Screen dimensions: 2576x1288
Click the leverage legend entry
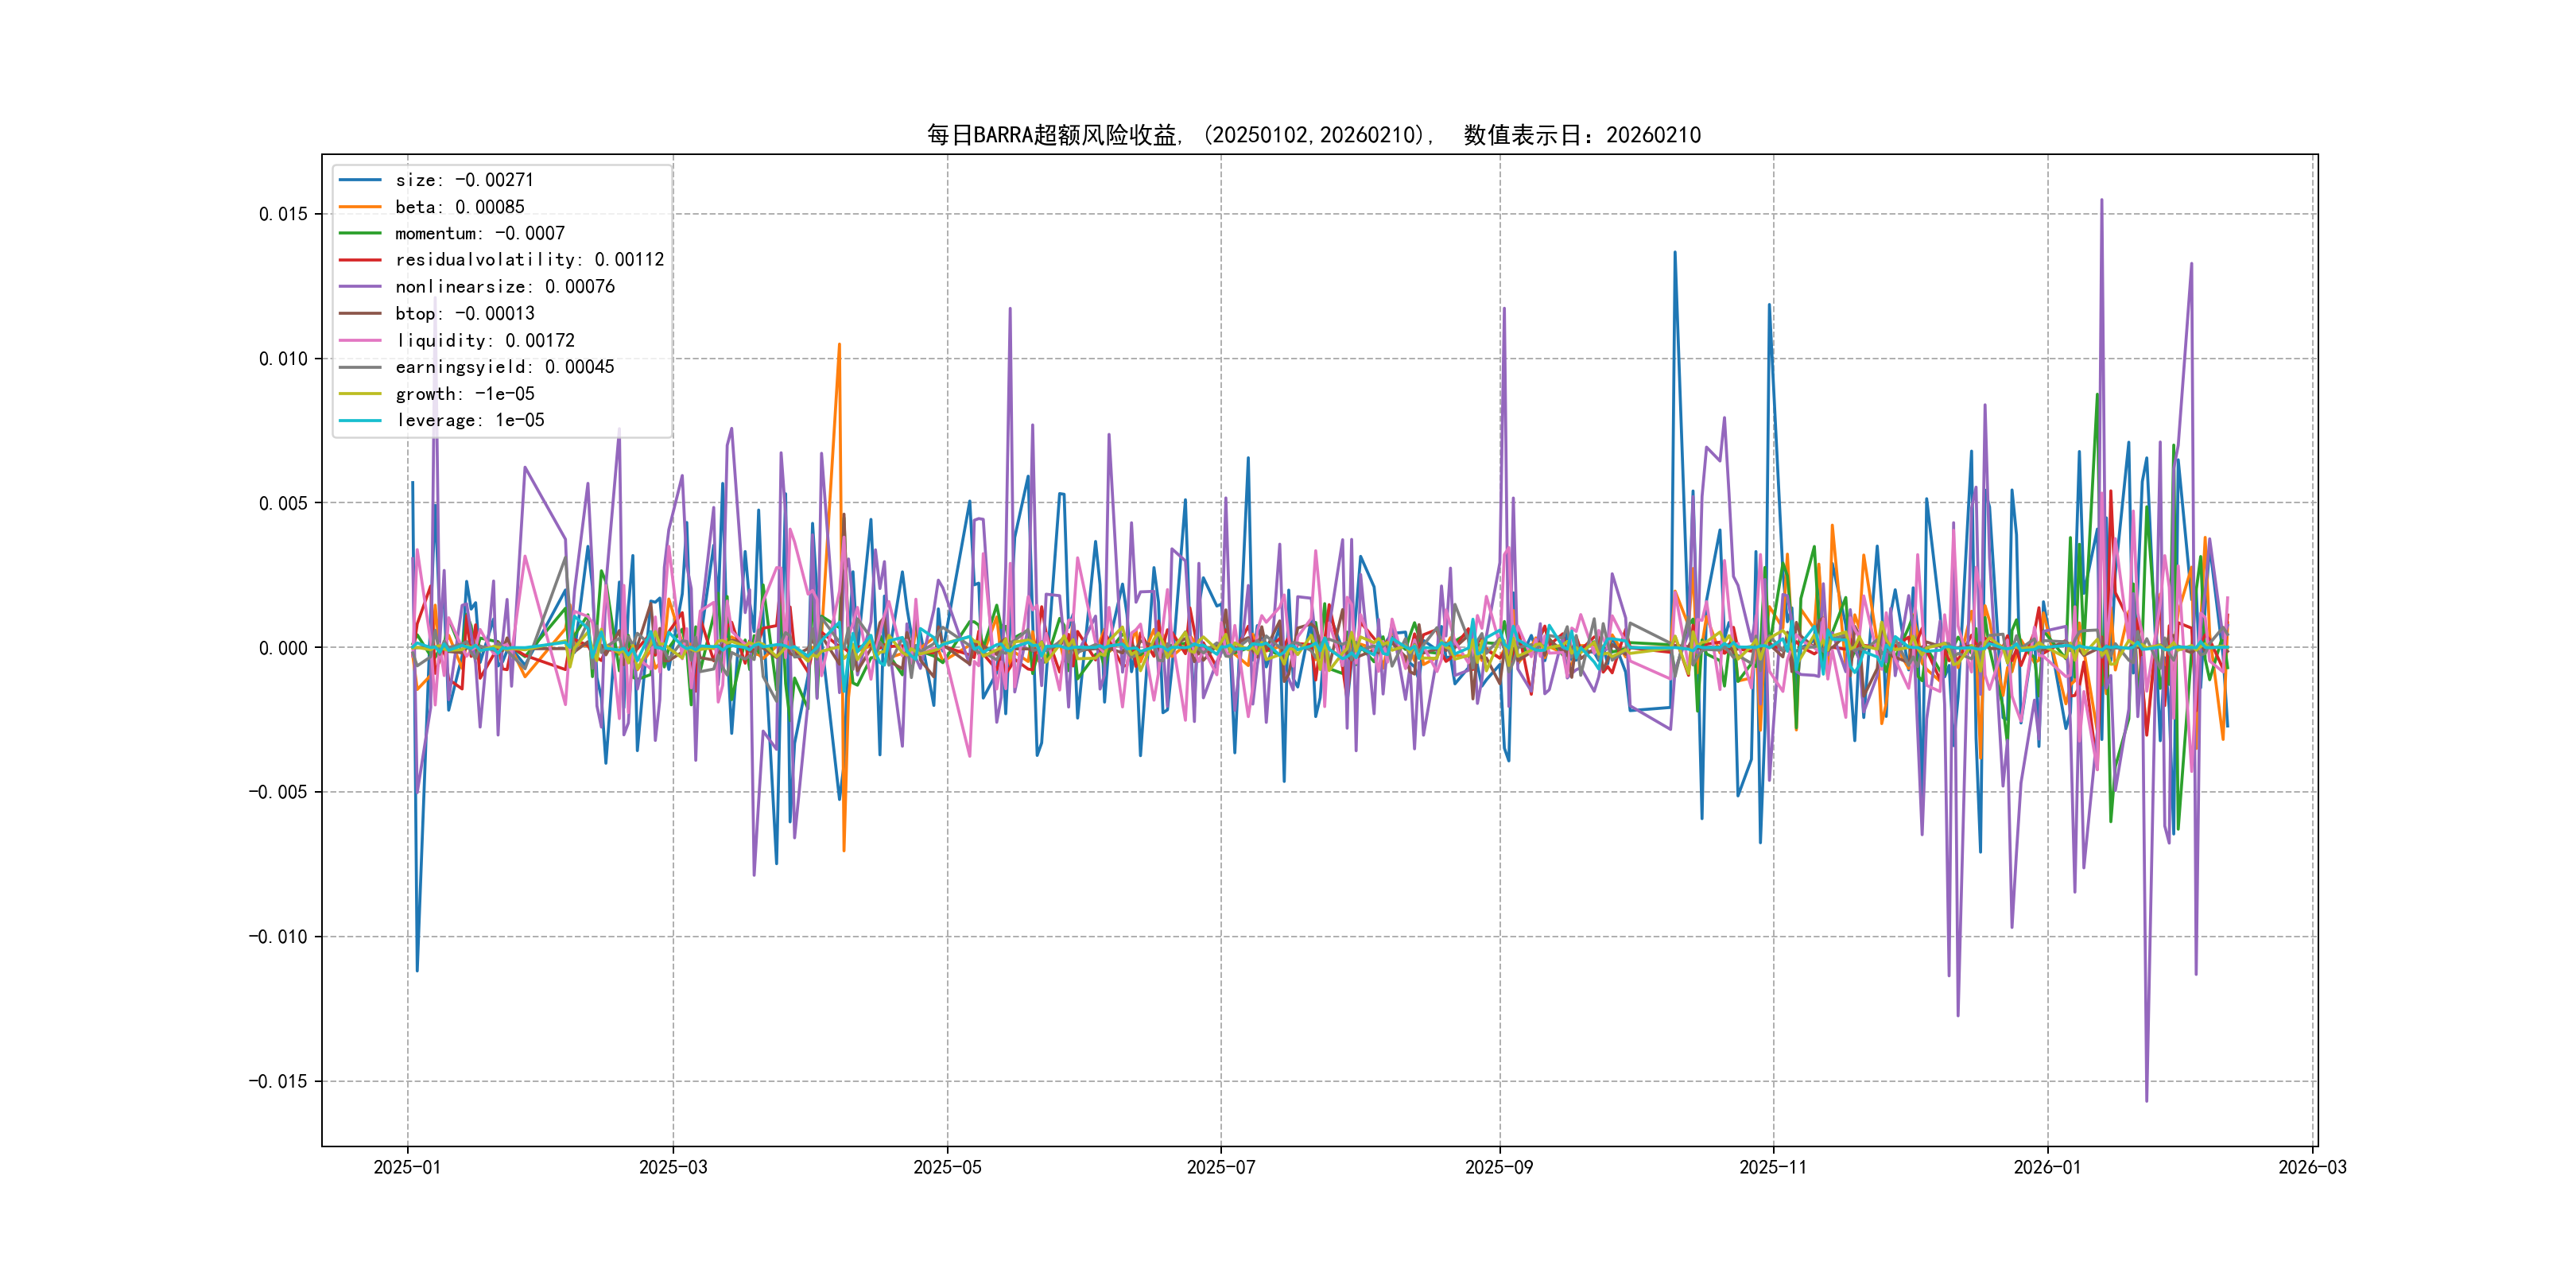(x=469, y=420)
